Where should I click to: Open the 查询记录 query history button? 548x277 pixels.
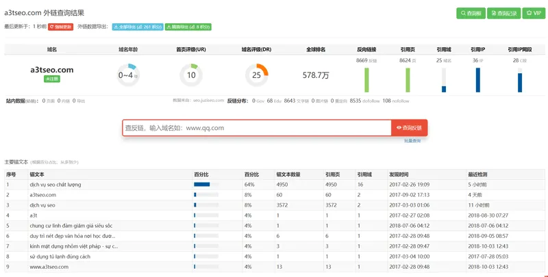click(x=503, y=13)
